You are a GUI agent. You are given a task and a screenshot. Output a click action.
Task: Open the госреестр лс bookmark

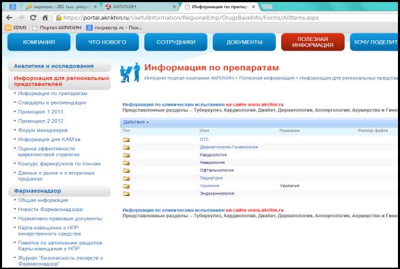(x=114, y=27)
